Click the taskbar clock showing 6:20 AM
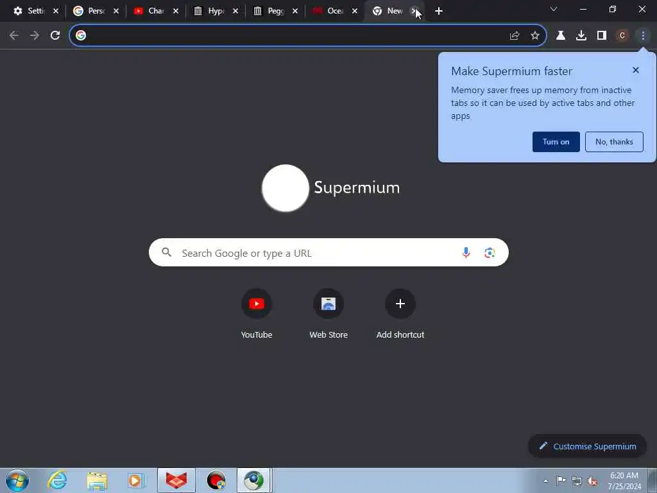This screenshot has height=493, width=657. click(624, 481)
